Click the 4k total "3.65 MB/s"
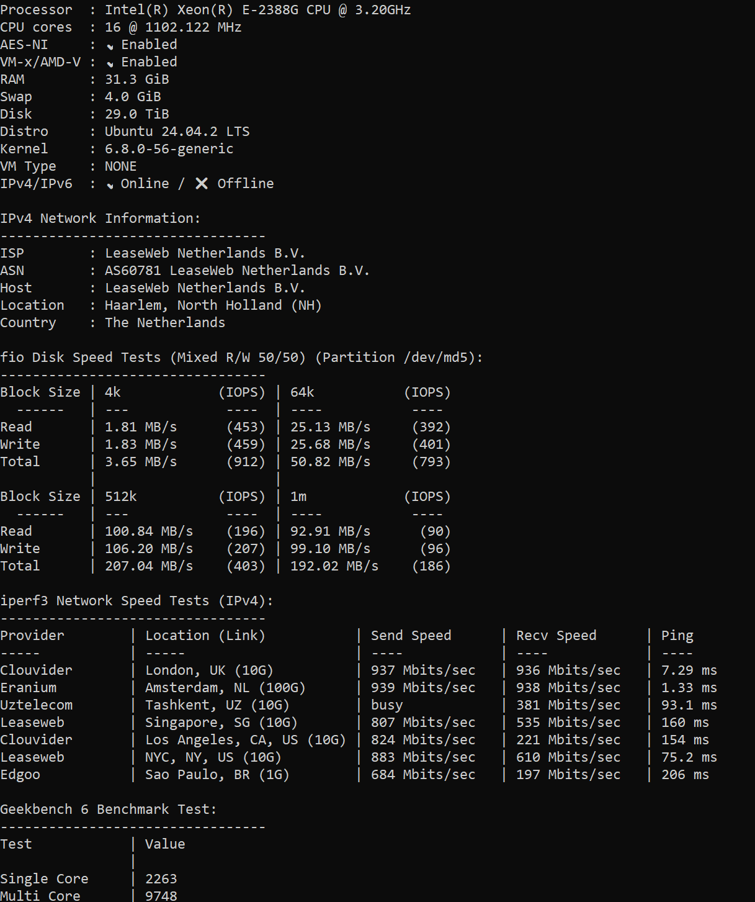 click(141, 462)
